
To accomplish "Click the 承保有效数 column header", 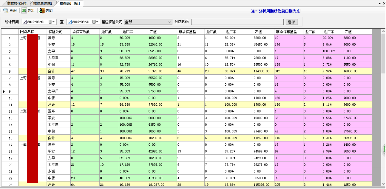I will coord(81,32).
